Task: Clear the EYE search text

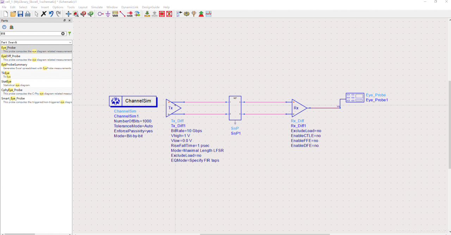Action: (63, 34)
